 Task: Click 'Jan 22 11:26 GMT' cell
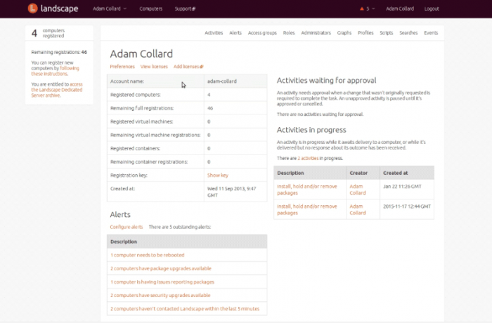point(402,187)
